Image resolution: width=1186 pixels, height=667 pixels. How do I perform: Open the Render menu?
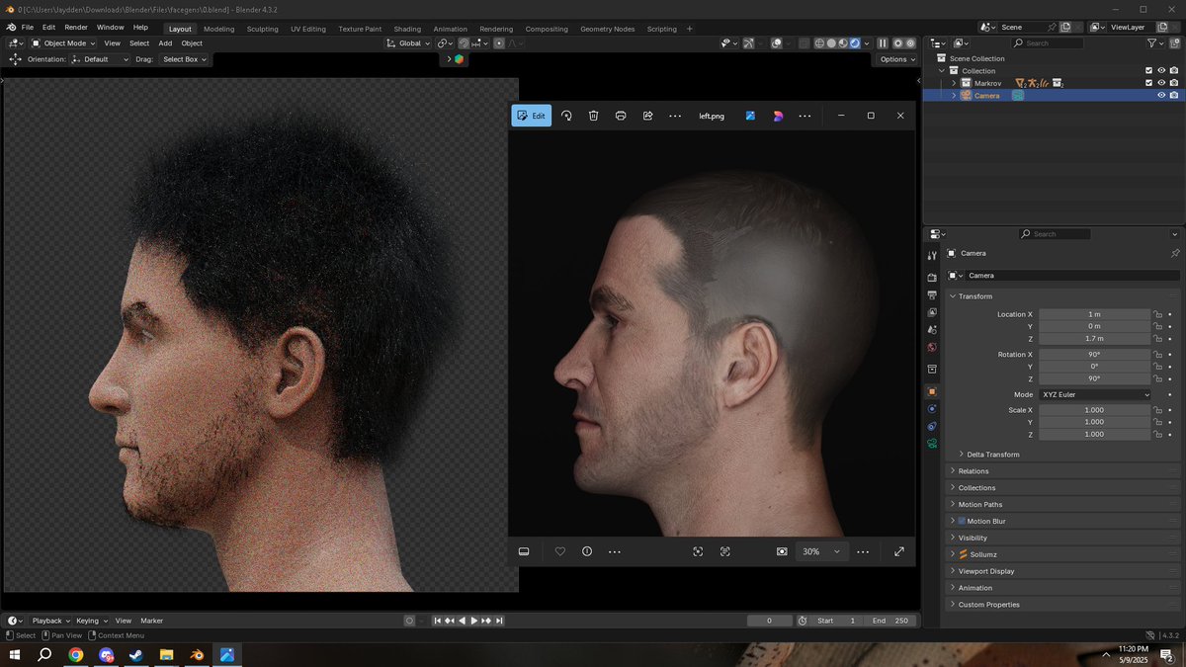[x=76, y=27]
